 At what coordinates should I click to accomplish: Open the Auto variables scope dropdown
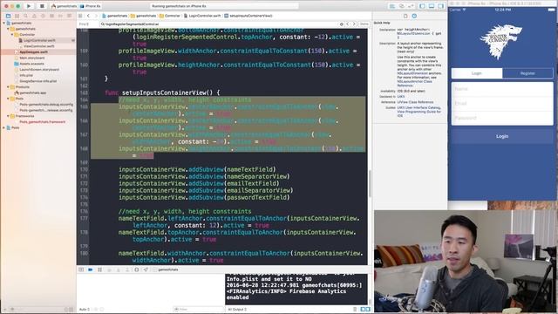pyautogui.click(x=85, y=309)
